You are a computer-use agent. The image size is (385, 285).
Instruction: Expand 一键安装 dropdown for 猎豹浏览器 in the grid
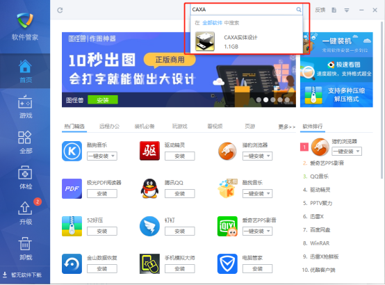tap(268, 156)
